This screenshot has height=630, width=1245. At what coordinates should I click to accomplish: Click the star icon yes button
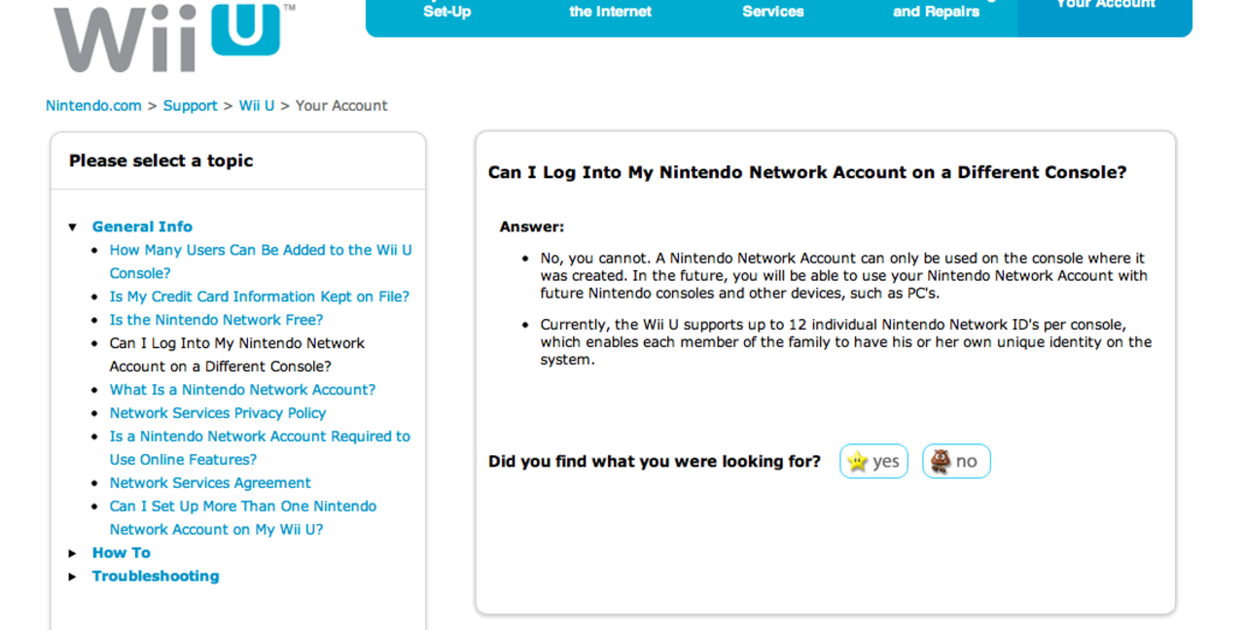(873, 462)
